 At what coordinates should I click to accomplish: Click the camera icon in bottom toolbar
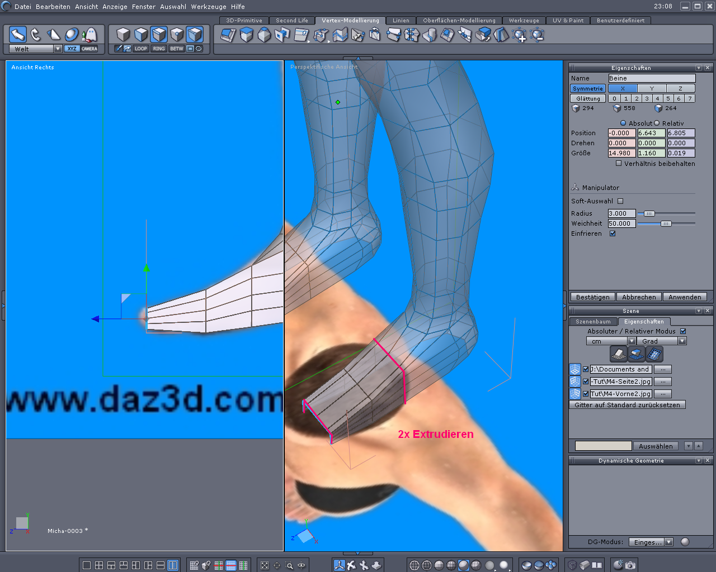pos(630,565)
